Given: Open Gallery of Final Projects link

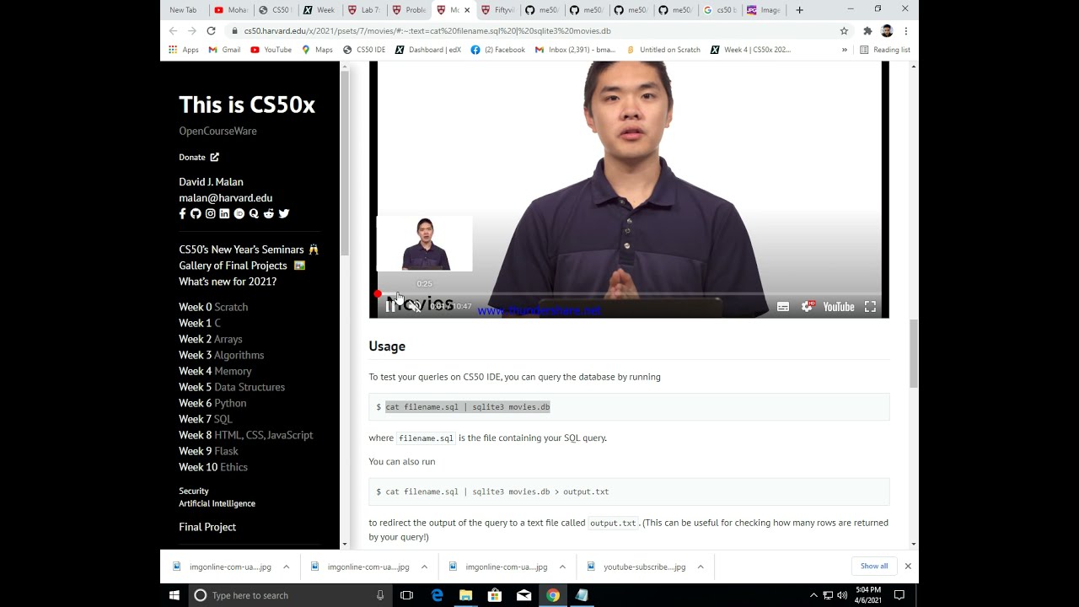Looking at the screenshot, I should click(x=242, y=266).
